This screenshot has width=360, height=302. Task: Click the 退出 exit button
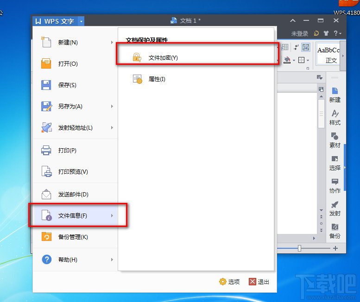coord(259,282)
